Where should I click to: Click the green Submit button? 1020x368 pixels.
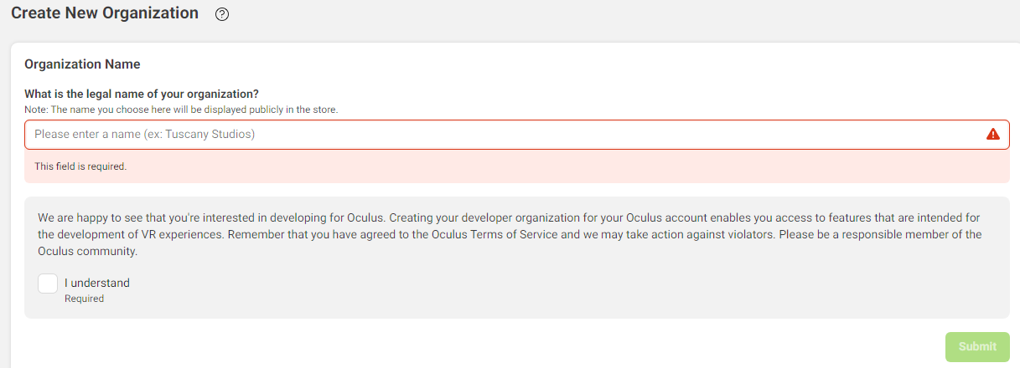(x=977, y=346)
